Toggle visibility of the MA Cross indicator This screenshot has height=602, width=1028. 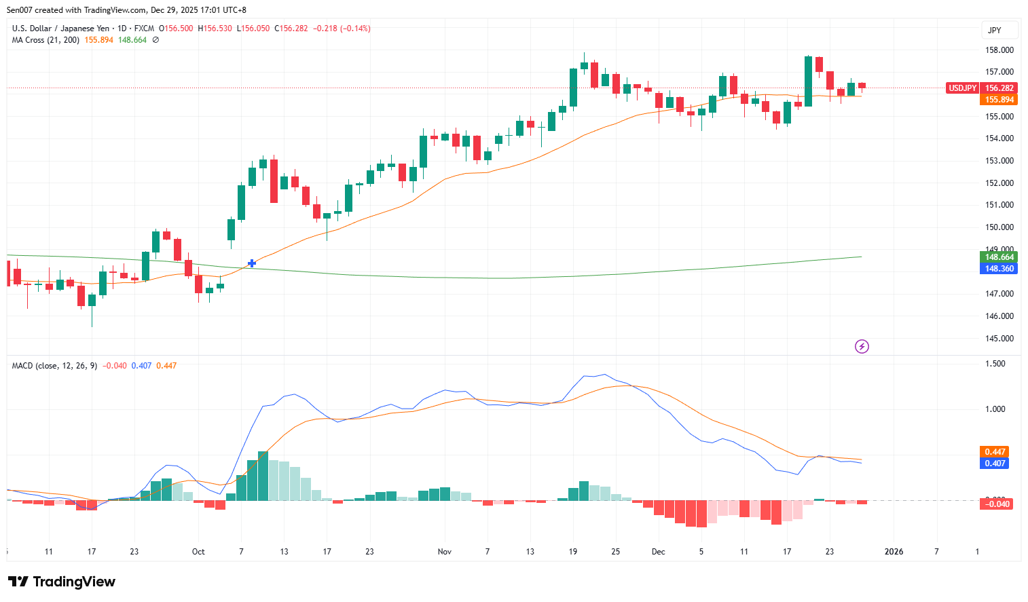coord(155,40)
